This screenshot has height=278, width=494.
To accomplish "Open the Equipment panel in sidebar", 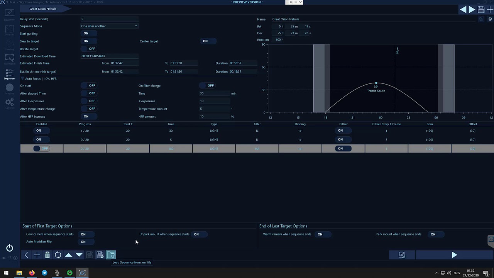I will point(10,15).
